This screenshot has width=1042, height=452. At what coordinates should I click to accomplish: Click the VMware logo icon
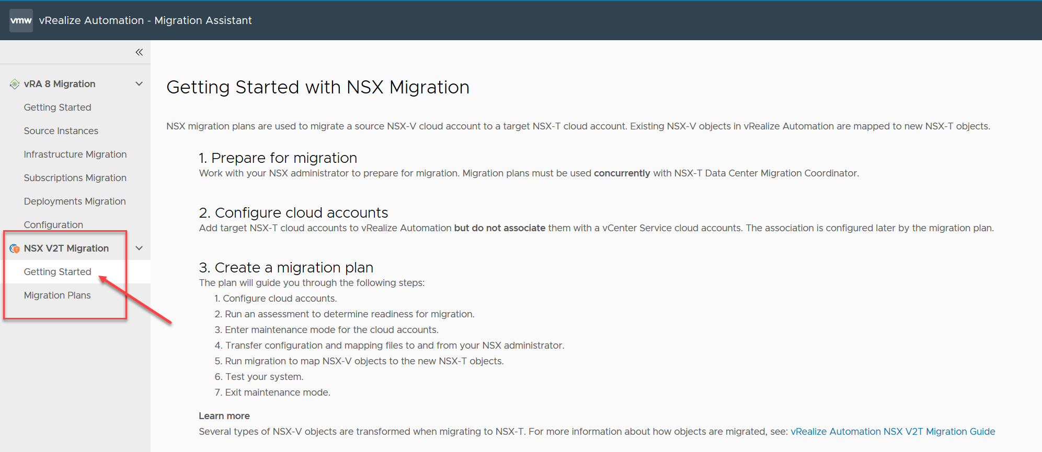21,20
